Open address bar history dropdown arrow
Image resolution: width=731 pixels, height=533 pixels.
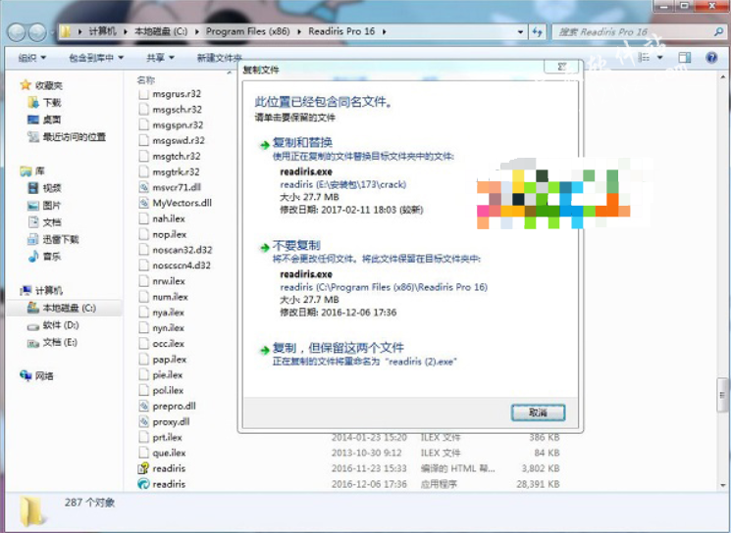pyautogui.click(x=520, y=31)
